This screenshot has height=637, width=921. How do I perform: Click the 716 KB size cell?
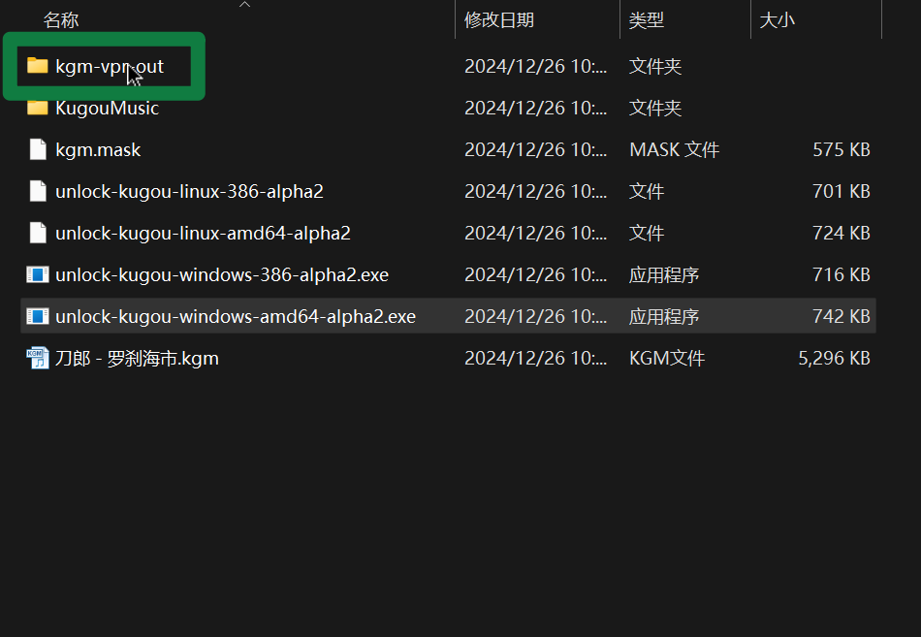coord(842,275)
